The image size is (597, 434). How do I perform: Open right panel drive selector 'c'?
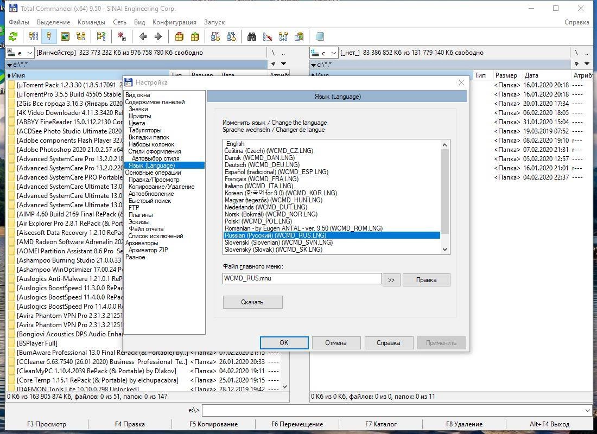point(323,53)
